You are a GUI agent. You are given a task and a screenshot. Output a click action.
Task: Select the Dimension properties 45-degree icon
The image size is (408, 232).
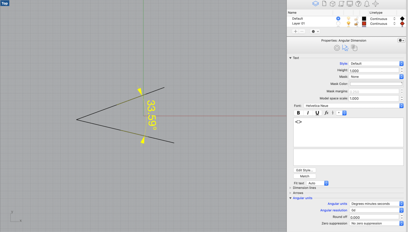pyautogui.click(x=345, y=48)
